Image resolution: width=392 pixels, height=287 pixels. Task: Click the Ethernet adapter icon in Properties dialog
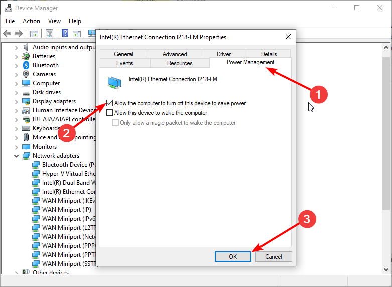(114, 83)
